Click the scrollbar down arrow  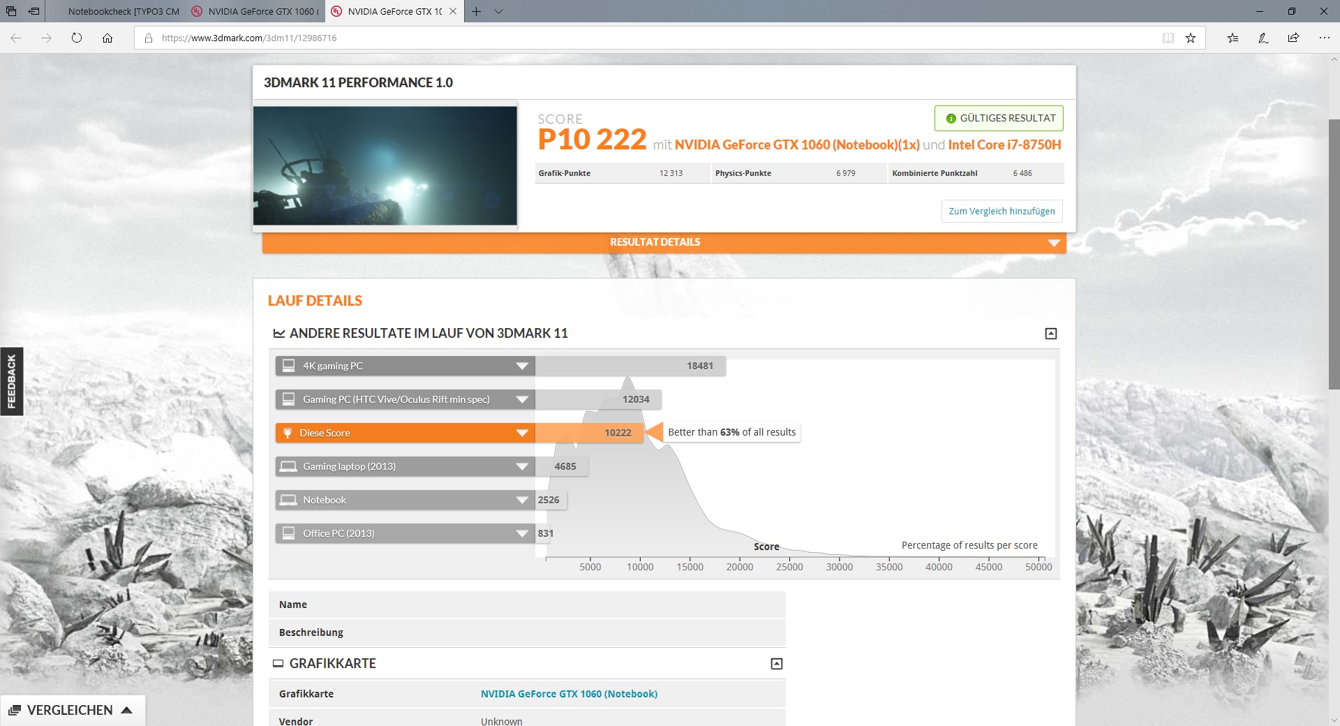coord(1334,720)
